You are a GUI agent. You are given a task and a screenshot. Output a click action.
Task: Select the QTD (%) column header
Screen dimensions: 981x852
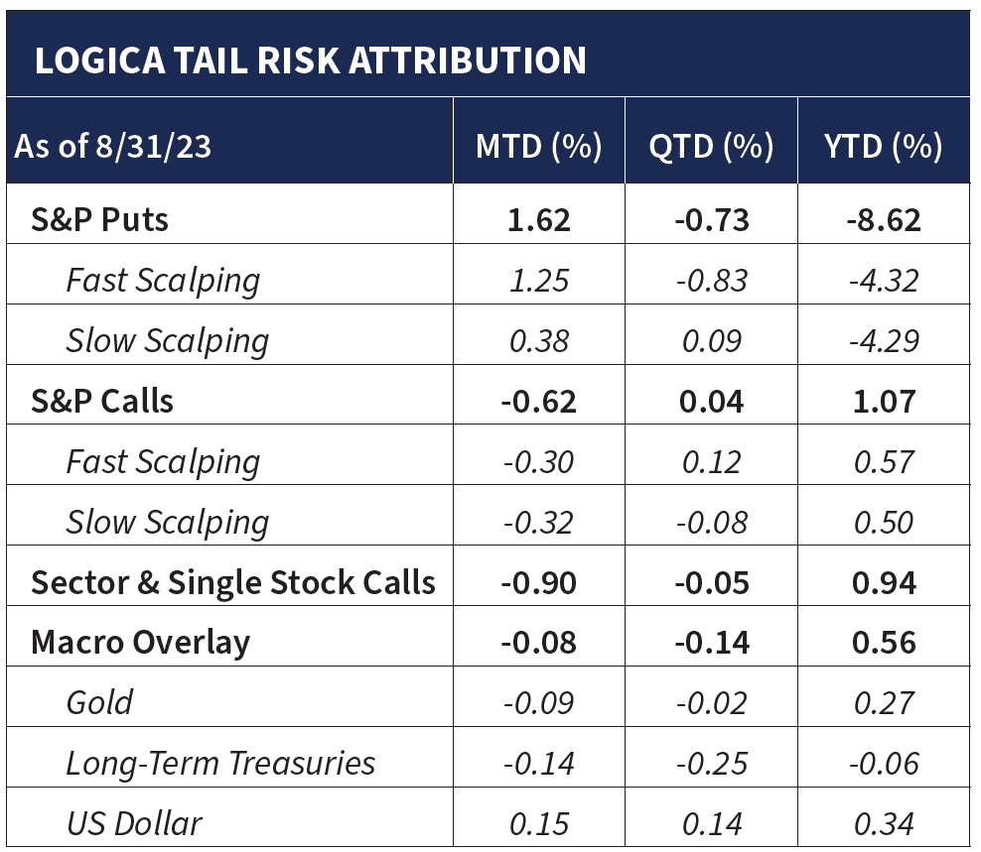pyautogui.click(x=711, y=147)
